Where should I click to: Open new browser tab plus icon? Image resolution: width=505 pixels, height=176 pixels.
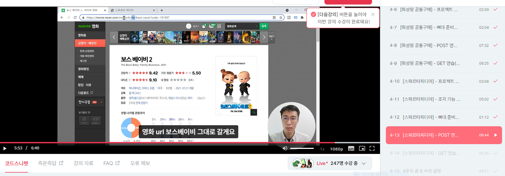(162, 10)
